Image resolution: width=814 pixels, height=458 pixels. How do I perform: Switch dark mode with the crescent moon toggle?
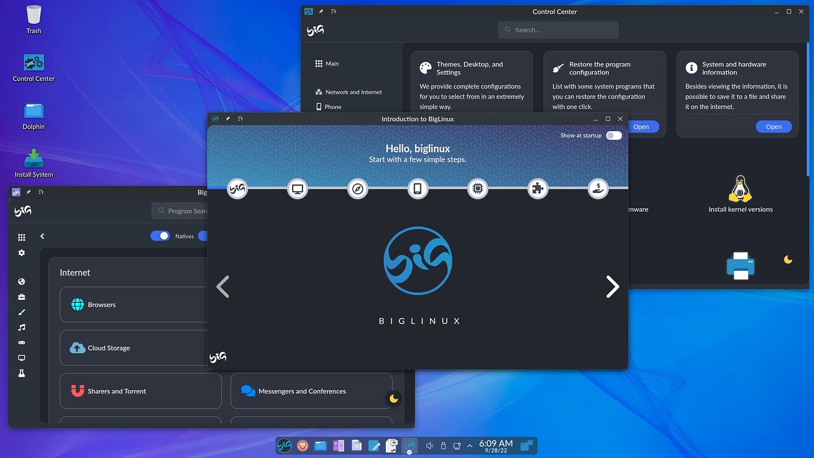[393, 398]
